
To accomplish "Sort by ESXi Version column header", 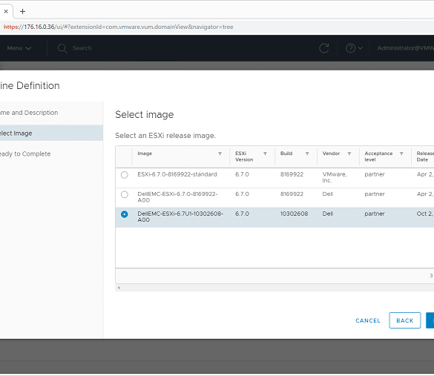I will 244,156.
